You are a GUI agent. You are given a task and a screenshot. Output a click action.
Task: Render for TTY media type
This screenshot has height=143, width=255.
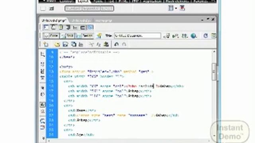pos(75,27)
